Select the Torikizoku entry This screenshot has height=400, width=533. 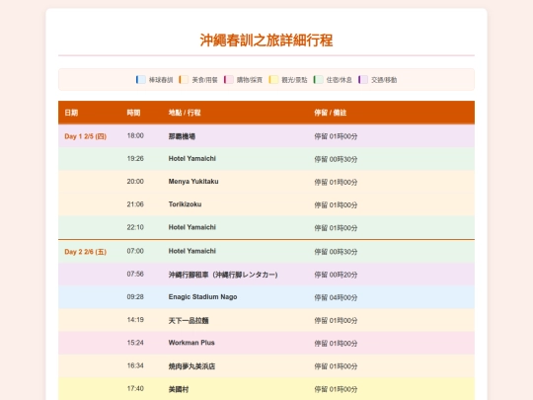point(185,204)
